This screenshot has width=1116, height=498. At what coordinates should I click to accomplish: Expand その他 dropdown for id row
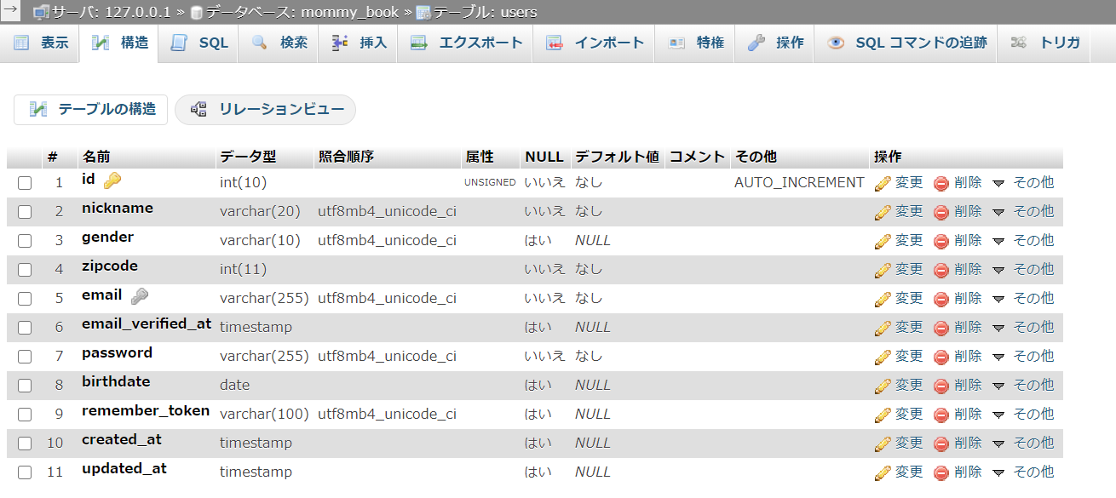pos(1023,182)
